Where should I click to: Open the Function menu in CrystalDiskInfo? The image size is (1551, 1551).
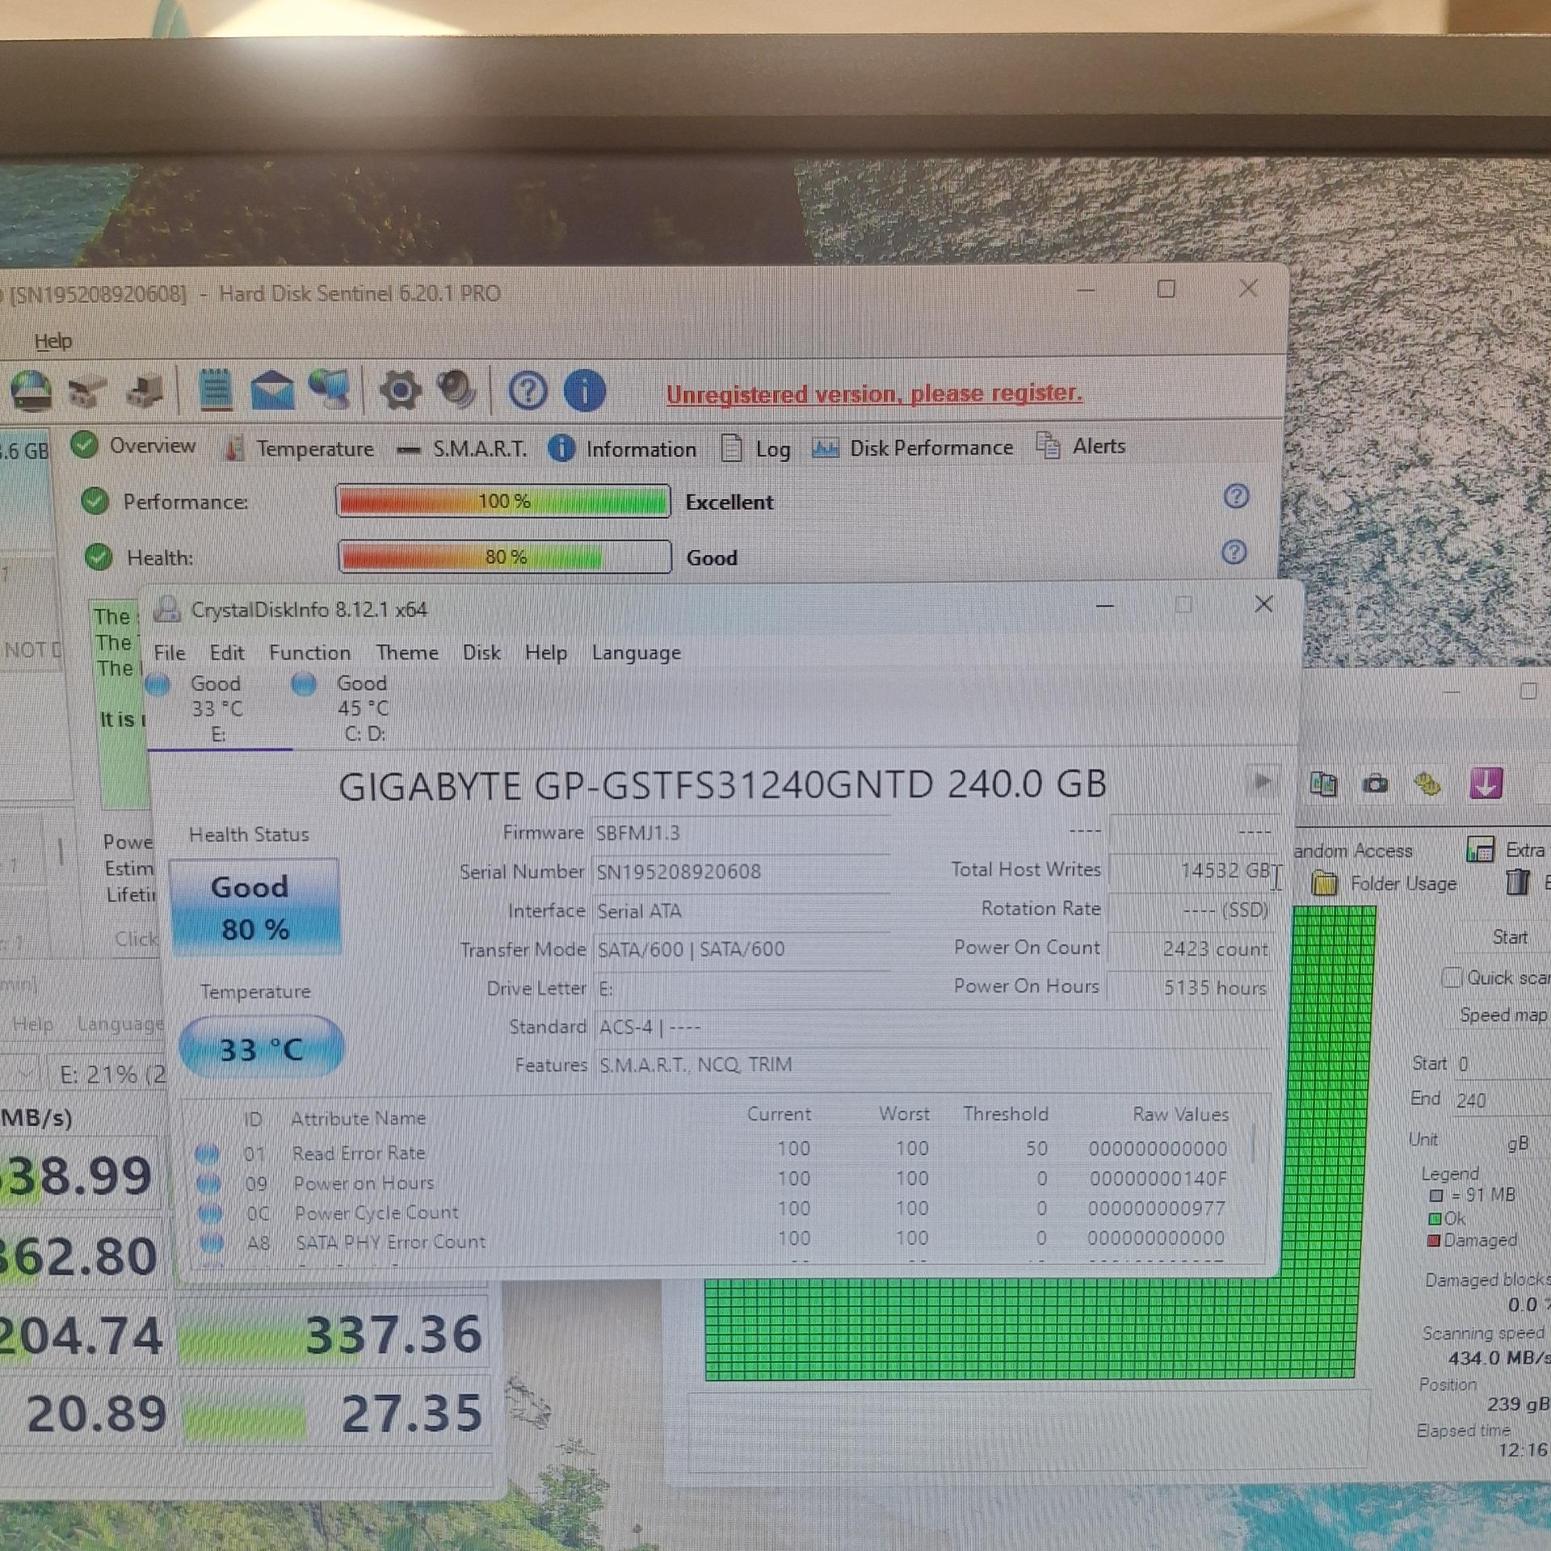[x=309, y=653]
